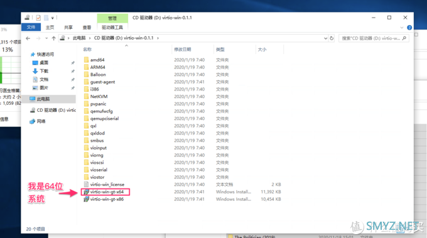The height and width of the screenshot is (238, 427).
Task: Switch to the 共享 tab
Action: click(x=68, y=27)
